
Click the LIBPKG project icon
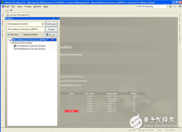[11, 40]
